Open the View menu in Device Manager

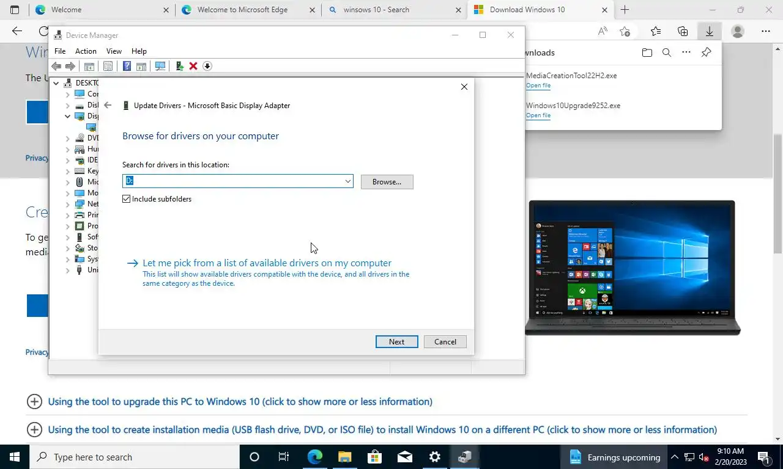pos(114,51)
